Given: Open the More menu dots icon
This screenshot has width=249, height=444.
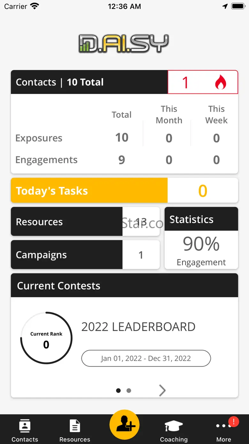Looking at the screenshot, I should click(x=222, y=426).
